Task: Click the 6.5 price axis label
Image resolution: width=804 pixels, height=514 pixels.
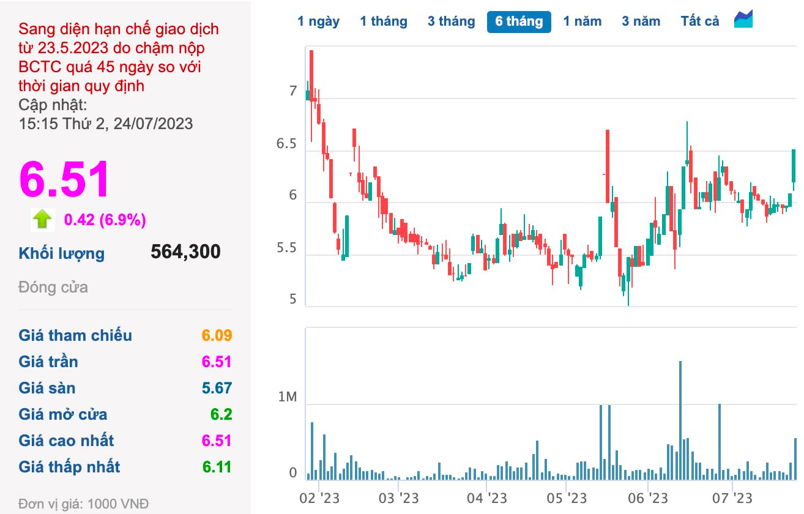Action: click(286, 144)
